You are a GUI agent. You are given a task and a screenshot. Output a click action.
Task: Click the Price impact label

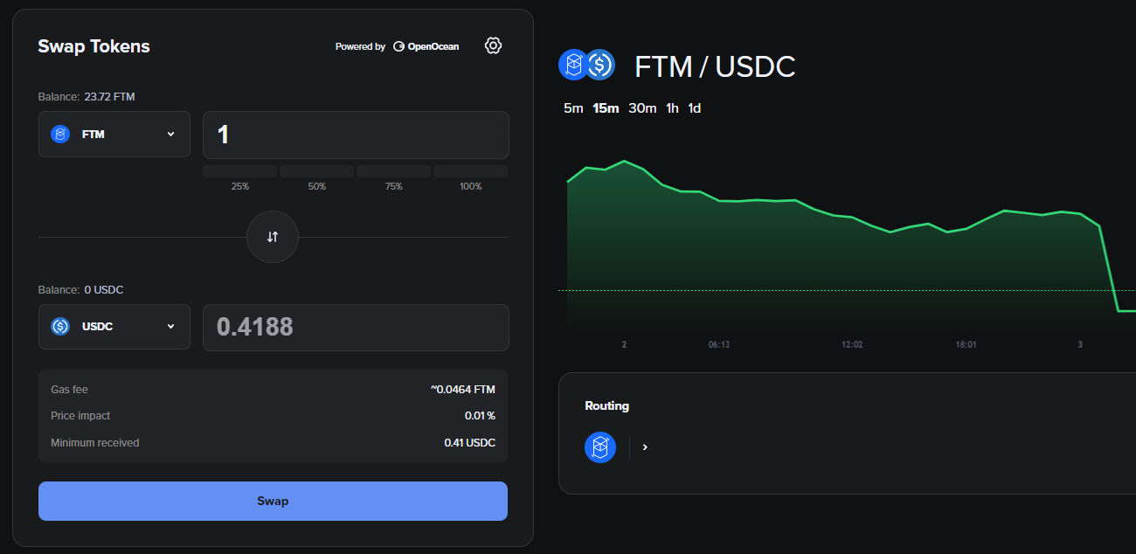click(x=80, y=416)
